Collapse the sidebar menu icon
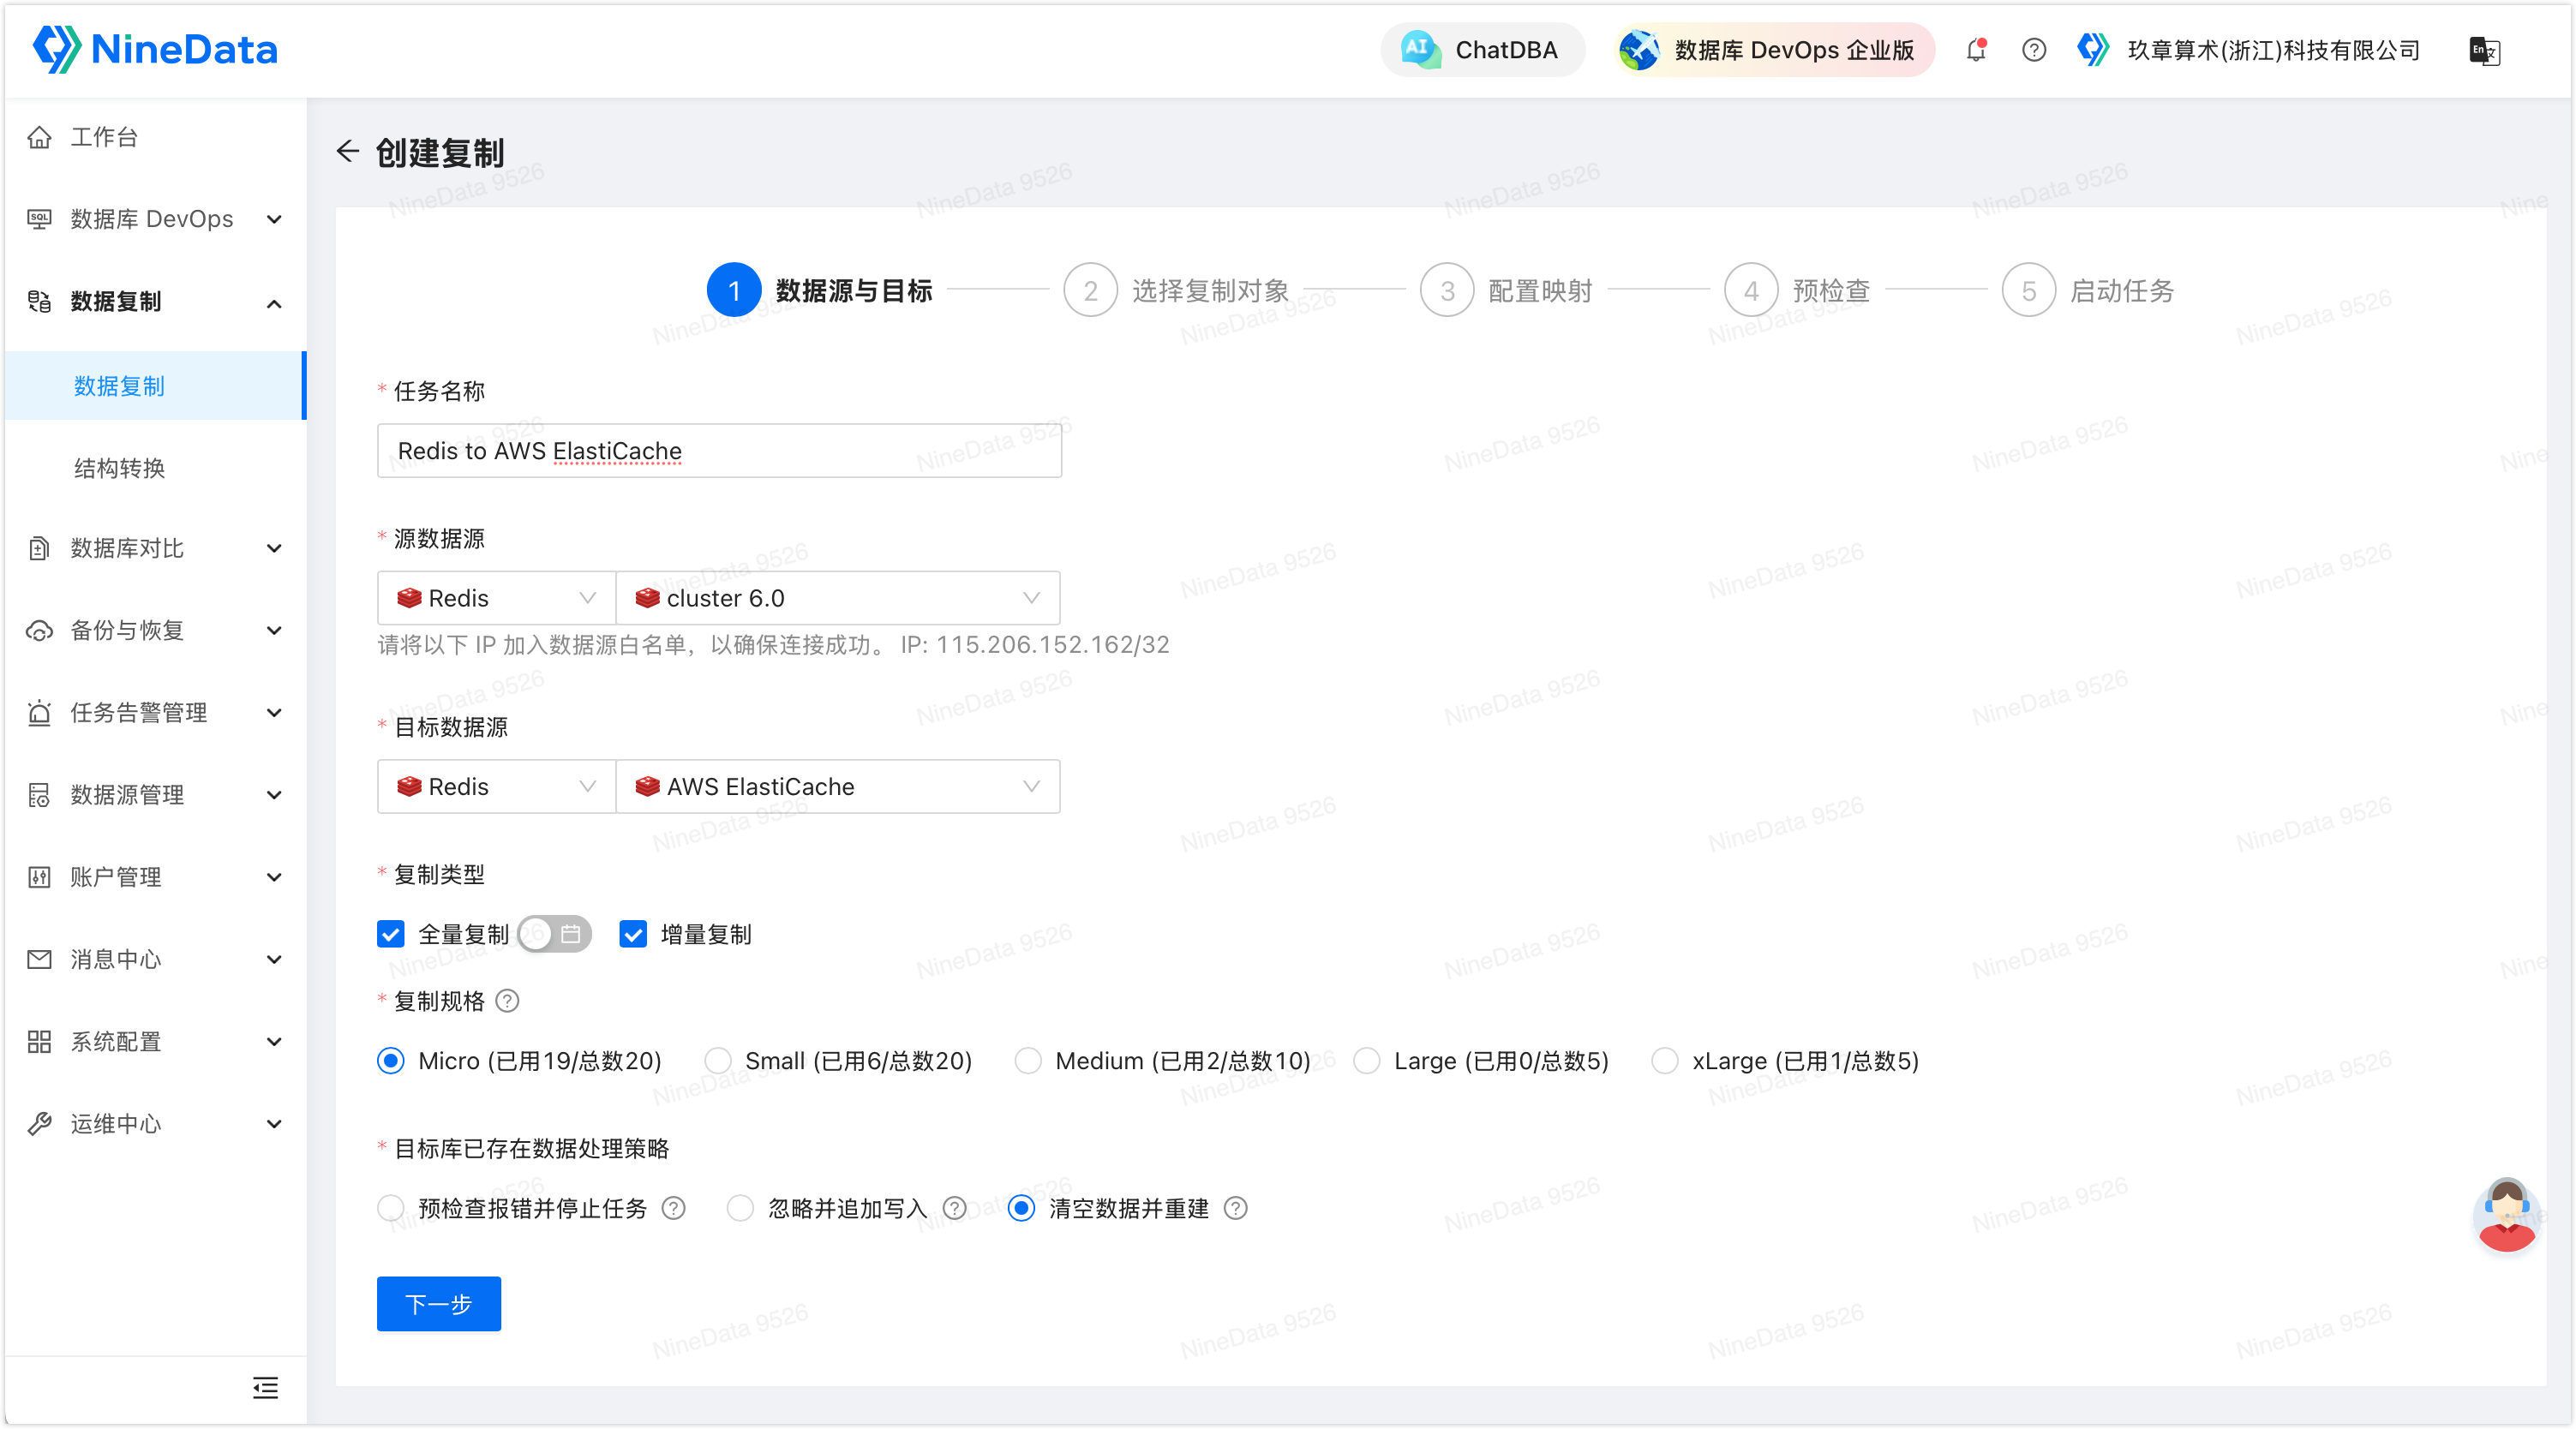Viewport: 2576px width, 1429px height. pos(265,1387)
